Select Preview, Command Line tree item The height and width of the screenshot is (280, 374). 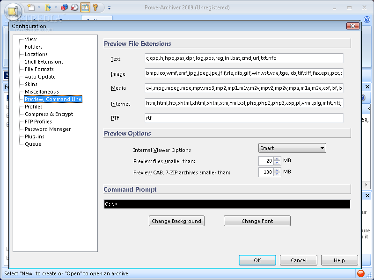click(53, 99)
